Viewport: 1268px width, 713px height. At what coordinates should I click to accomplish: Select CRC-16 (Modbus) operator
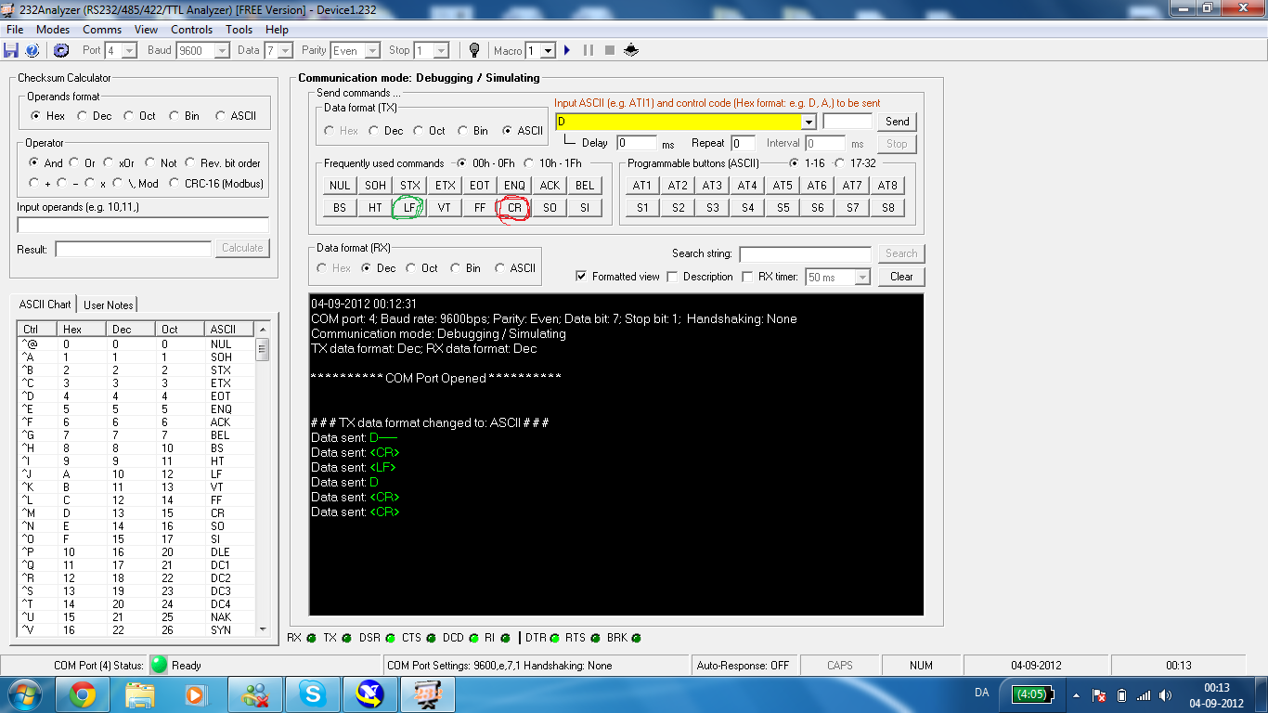click(175, 183)
